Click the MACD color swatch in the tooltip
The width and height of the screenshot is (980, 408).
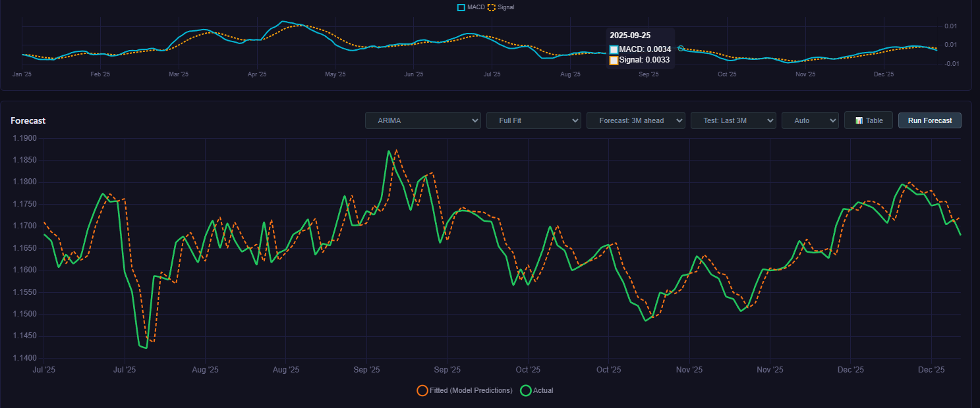click(614, 49)
